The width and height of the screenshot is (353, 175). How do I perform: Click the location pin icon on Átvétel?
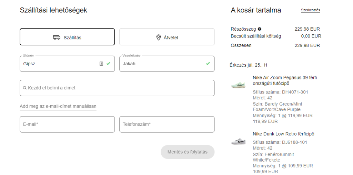[159, 37]
